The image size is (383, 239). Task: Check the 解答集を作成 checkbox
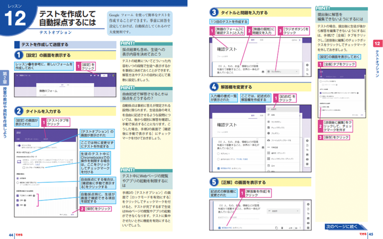pyautogui.click(x=219, y=228)
